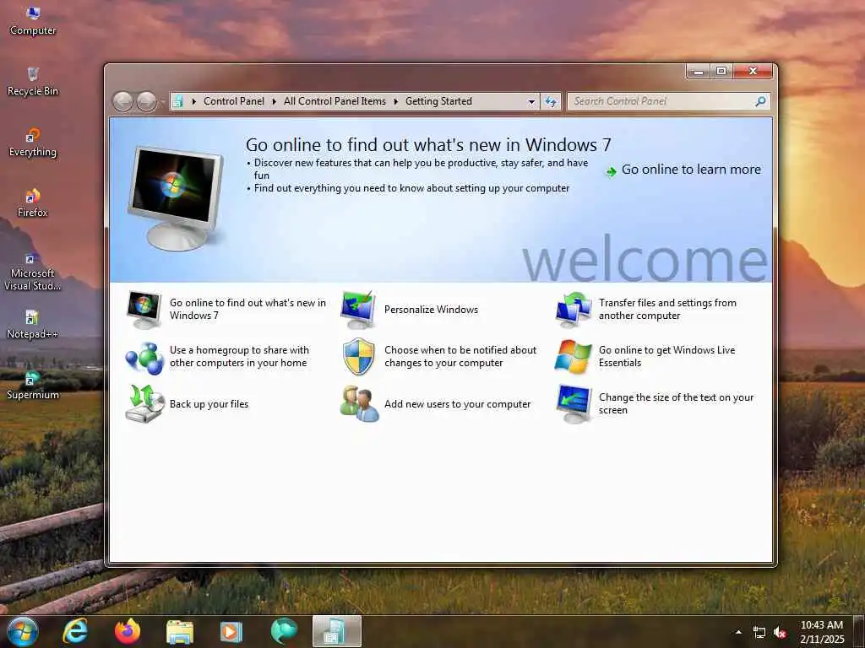Viewport: 865px width, 648px height.
Task: Expand the arrow after All Control Panel Items
Action: pos(395,101)
